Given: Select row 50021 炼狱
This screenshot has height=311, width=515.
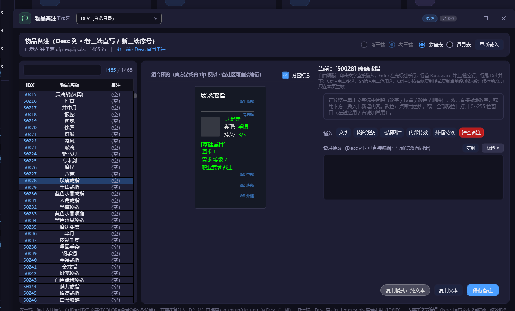Looking at the screenshot, I should point(76,134).
